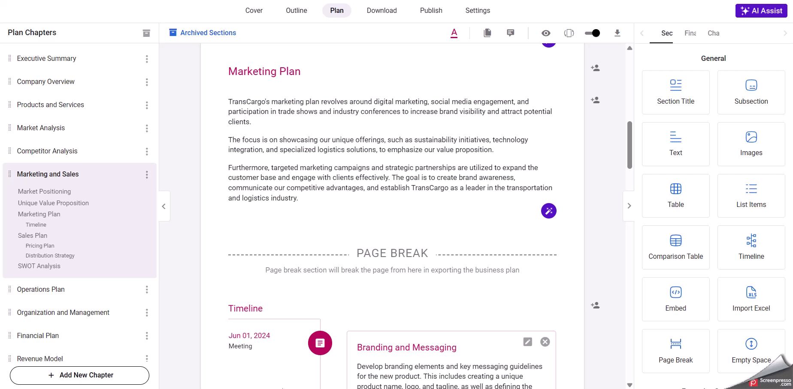Open options menu for Market Analysis chapter
793x389 pixels.
coord(147,128)
